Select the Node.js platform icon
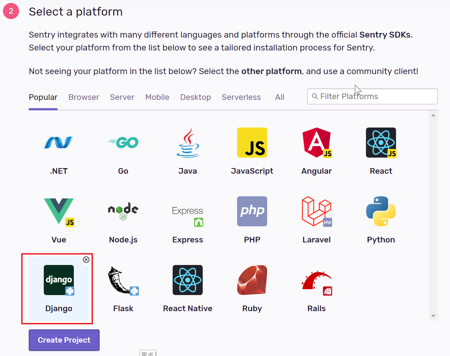This screenshot has width=450, height=356. (x=123, y=211)
